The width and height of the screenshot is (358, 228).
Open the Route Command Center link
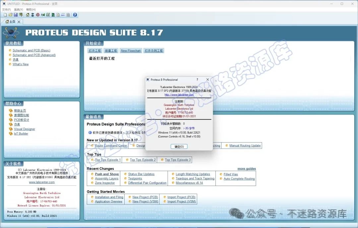111,146
